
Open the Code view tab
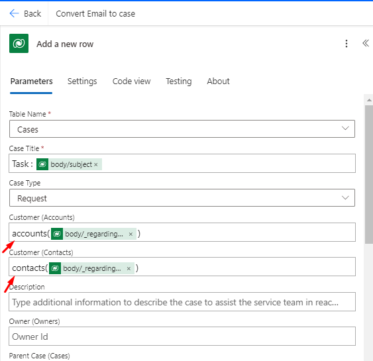tap(131, 81)
